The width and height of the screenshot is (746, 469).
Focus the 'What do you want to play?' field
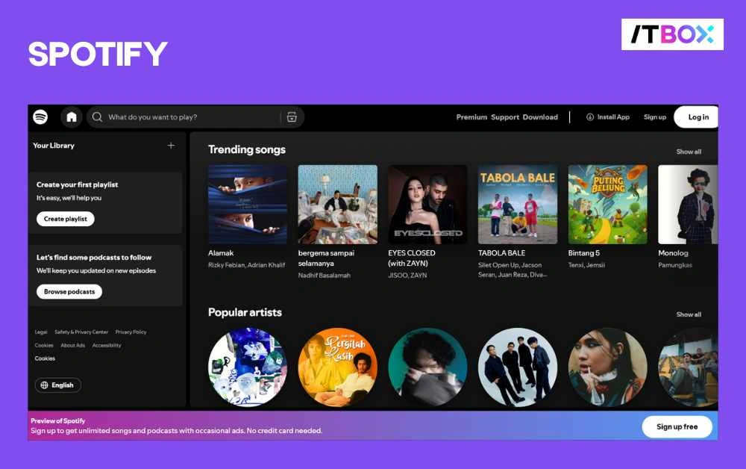pos(195,117)
